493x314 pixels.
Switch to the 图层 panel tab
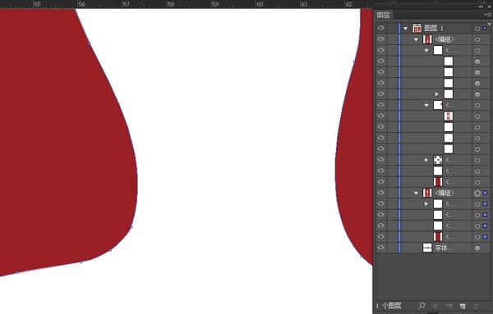pyautogui.click(x=383, y=15)
